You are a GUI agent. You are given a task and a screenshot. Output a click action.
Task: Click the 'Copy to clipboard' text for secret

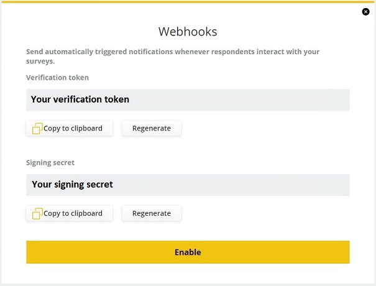[x=73, y=213]
